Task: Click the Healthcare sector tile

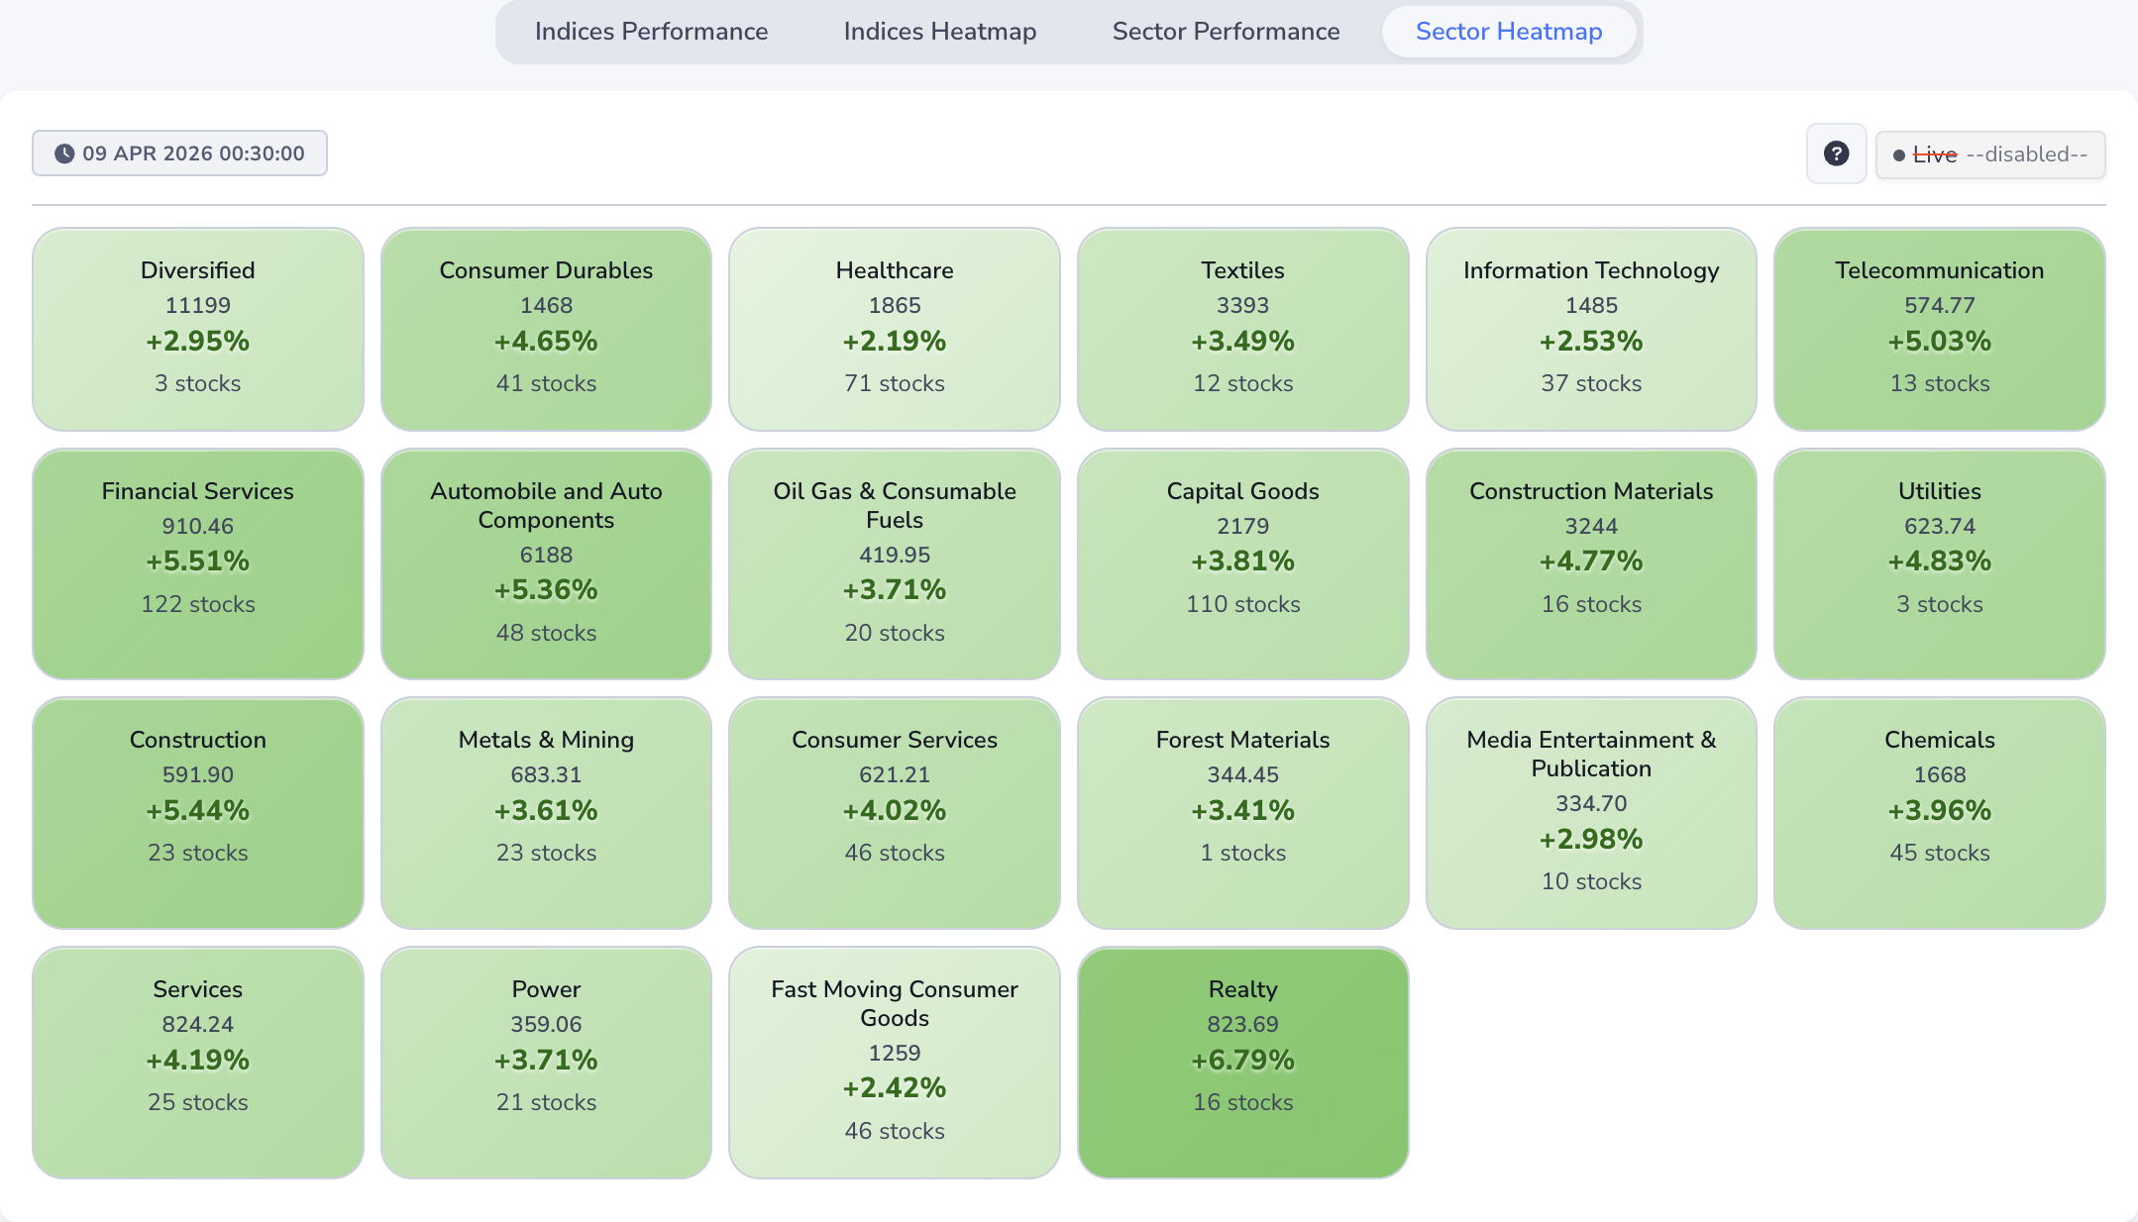Action: 894,329
